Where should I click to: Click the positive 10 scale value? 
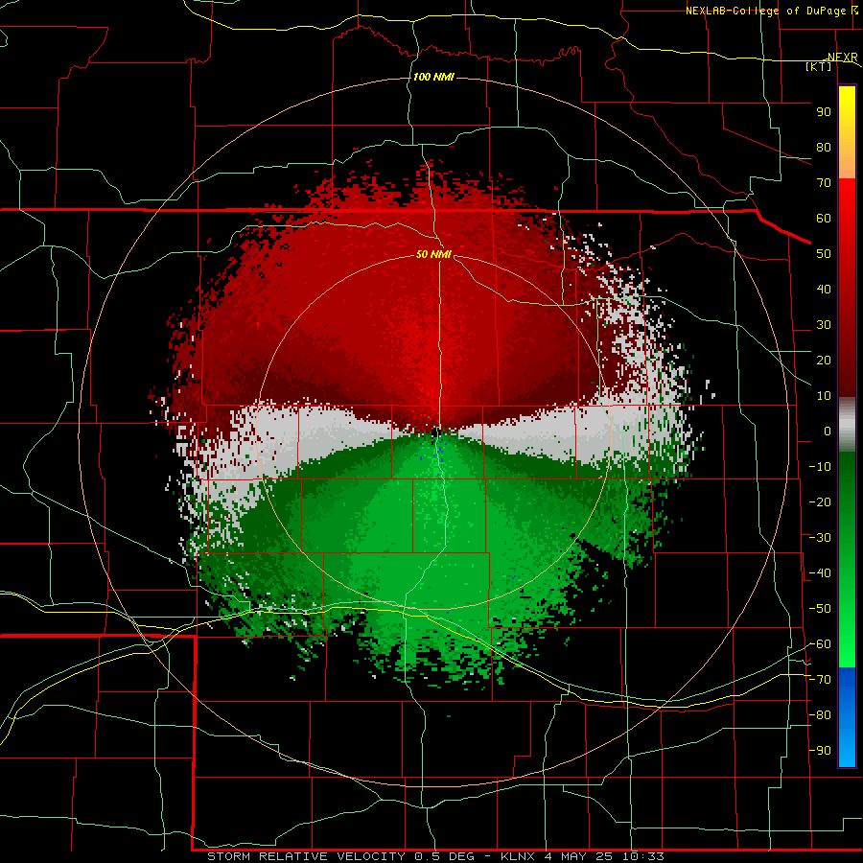pos(824,396)
